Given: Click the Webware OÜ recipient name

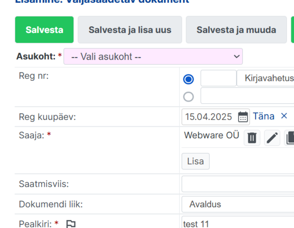Looking at the screenshot, I should coord(211,135).
